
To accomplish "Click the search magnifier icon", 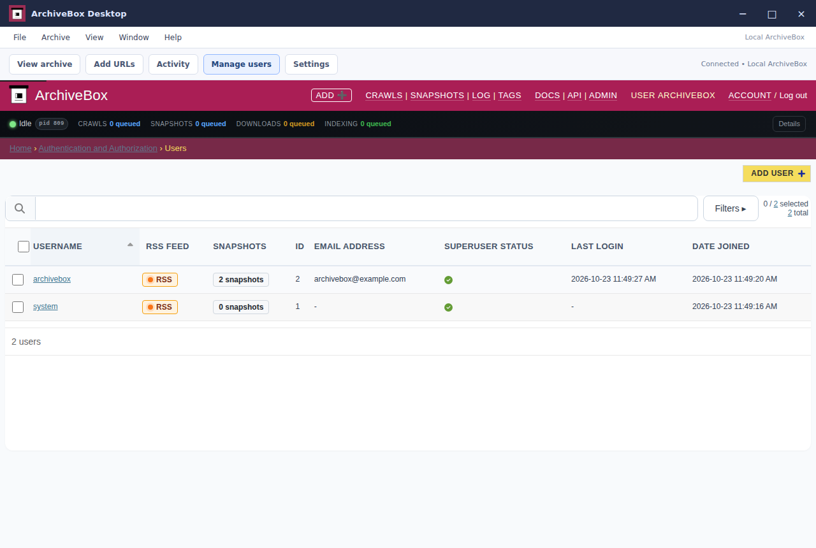I will click(20, 208).
